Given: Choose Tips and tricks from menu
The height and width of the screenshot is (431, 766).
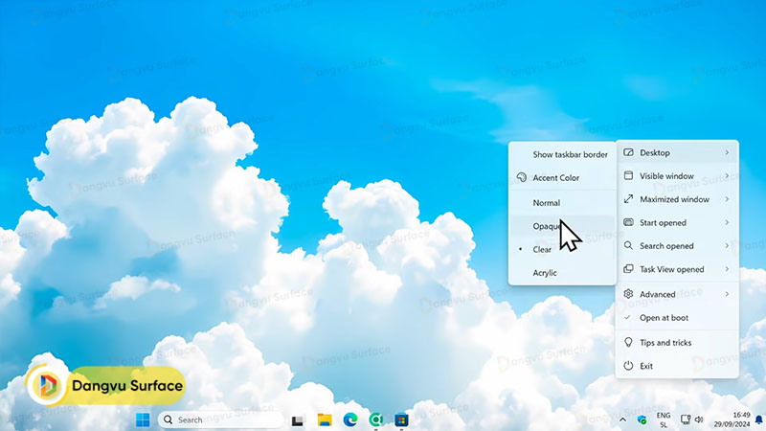Looking at the screenshot, I should tap(677, 343).
